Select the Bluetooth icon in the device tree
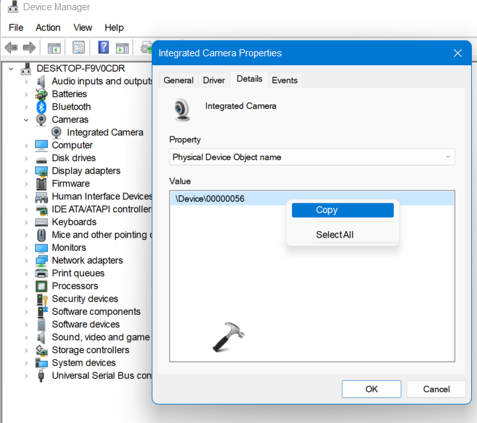477x423 pixels. tap(42, 107)
